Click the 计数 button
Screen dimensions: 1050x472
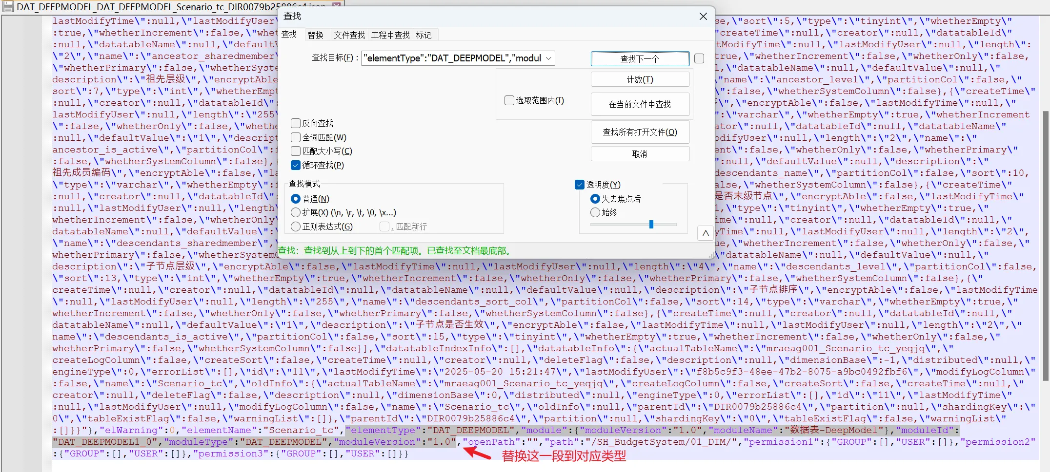coord(640,79)
